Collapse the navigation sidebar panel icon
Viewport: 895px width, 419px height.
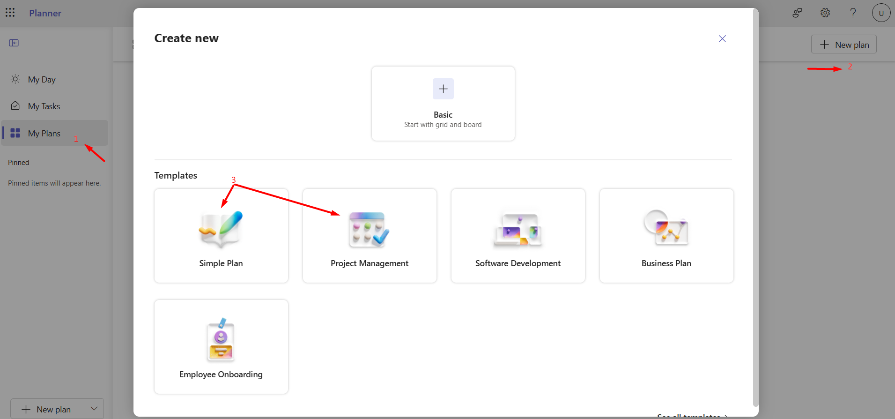[14, 43]
